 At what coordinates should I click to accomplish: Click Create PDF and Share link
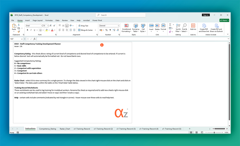(x=204, y=28)
